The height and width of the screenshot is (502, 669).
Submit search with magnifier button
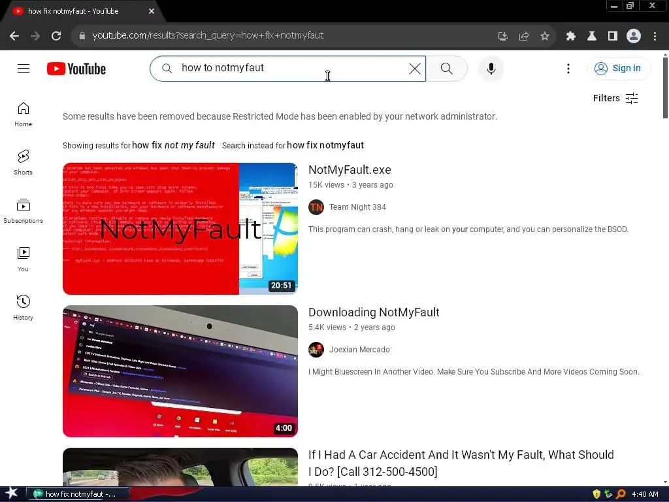pos(447,68)
